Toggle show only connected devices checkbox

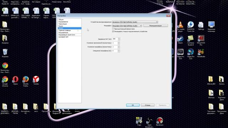(x=113, y=31)
